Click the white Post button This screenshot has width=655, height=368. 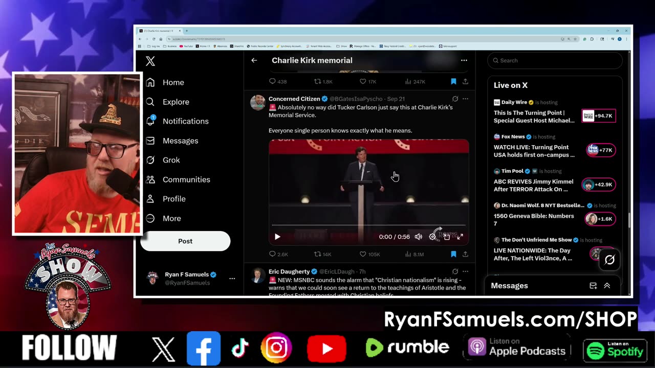click(x=185, y=241)
